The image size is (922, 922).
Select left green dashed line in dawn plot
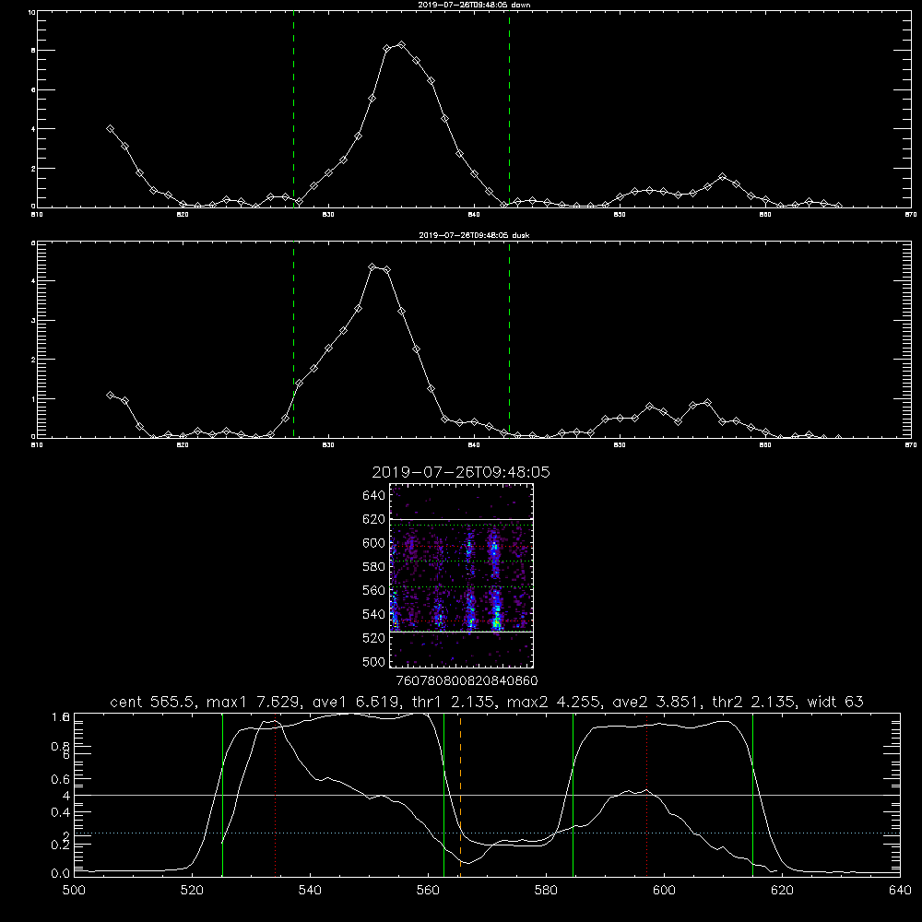[293, 112]
